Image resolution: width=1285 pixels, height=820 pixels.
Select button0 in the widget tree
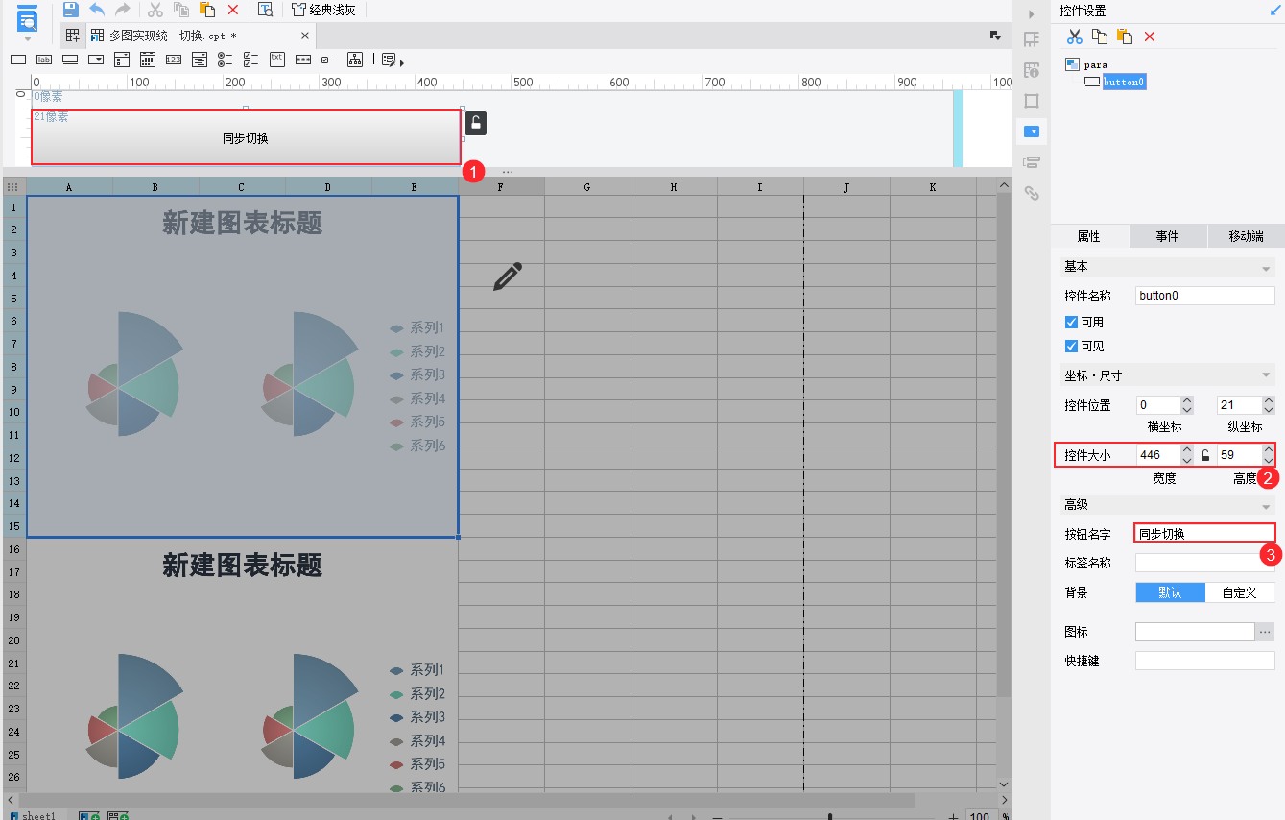pyautogui.click(x=1124, y=82)
